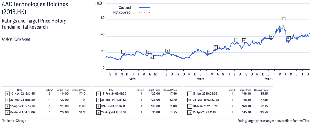This screenshot has height=123, width=313.
Task: Click the changed rating *1 in row 2
Action: [x=49, y=100]
